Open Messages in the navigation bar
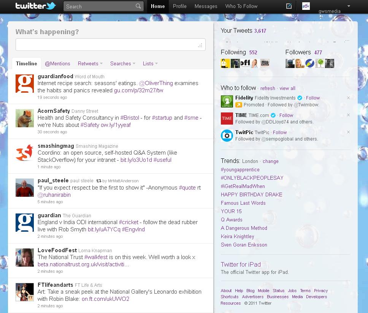The width and height of the screenshot is (368, 313). tap(206, 6)
